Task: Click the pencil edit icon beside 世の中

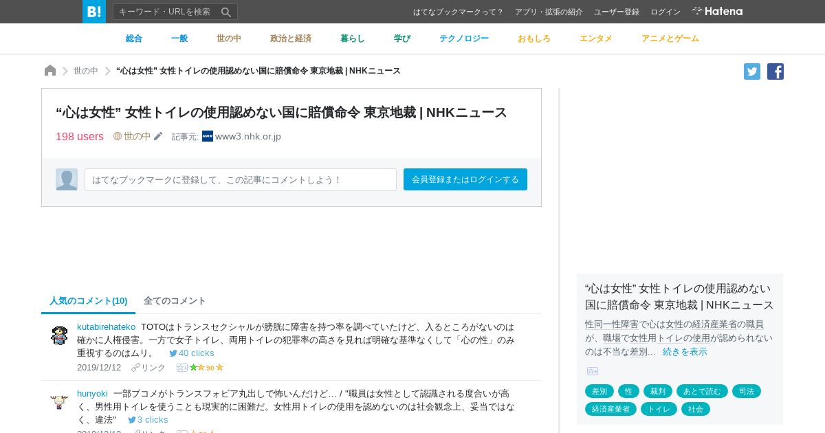Action: [x=158, y=136]
